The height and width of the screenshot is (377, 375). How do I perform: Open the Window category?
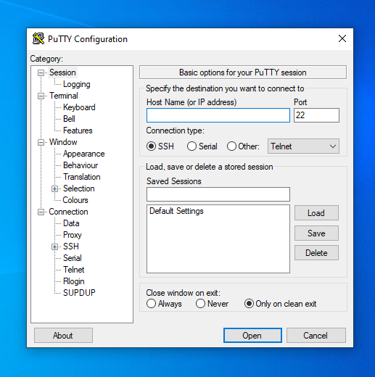(63, 142)
